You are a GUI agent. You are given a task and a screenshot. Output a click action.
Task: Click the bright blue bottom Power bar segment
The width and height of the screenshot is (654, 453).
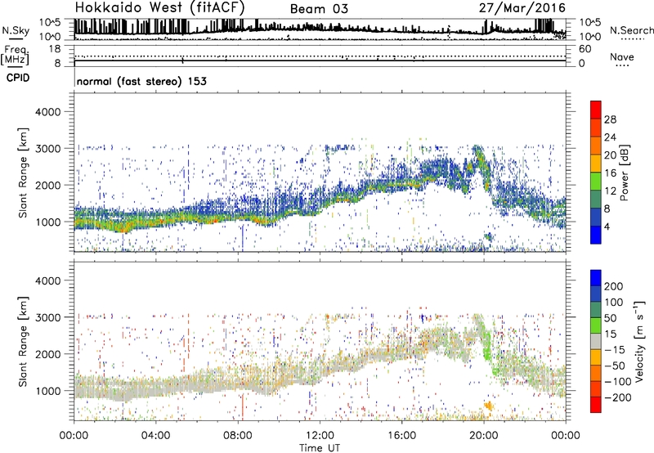(x=596, y=235)
